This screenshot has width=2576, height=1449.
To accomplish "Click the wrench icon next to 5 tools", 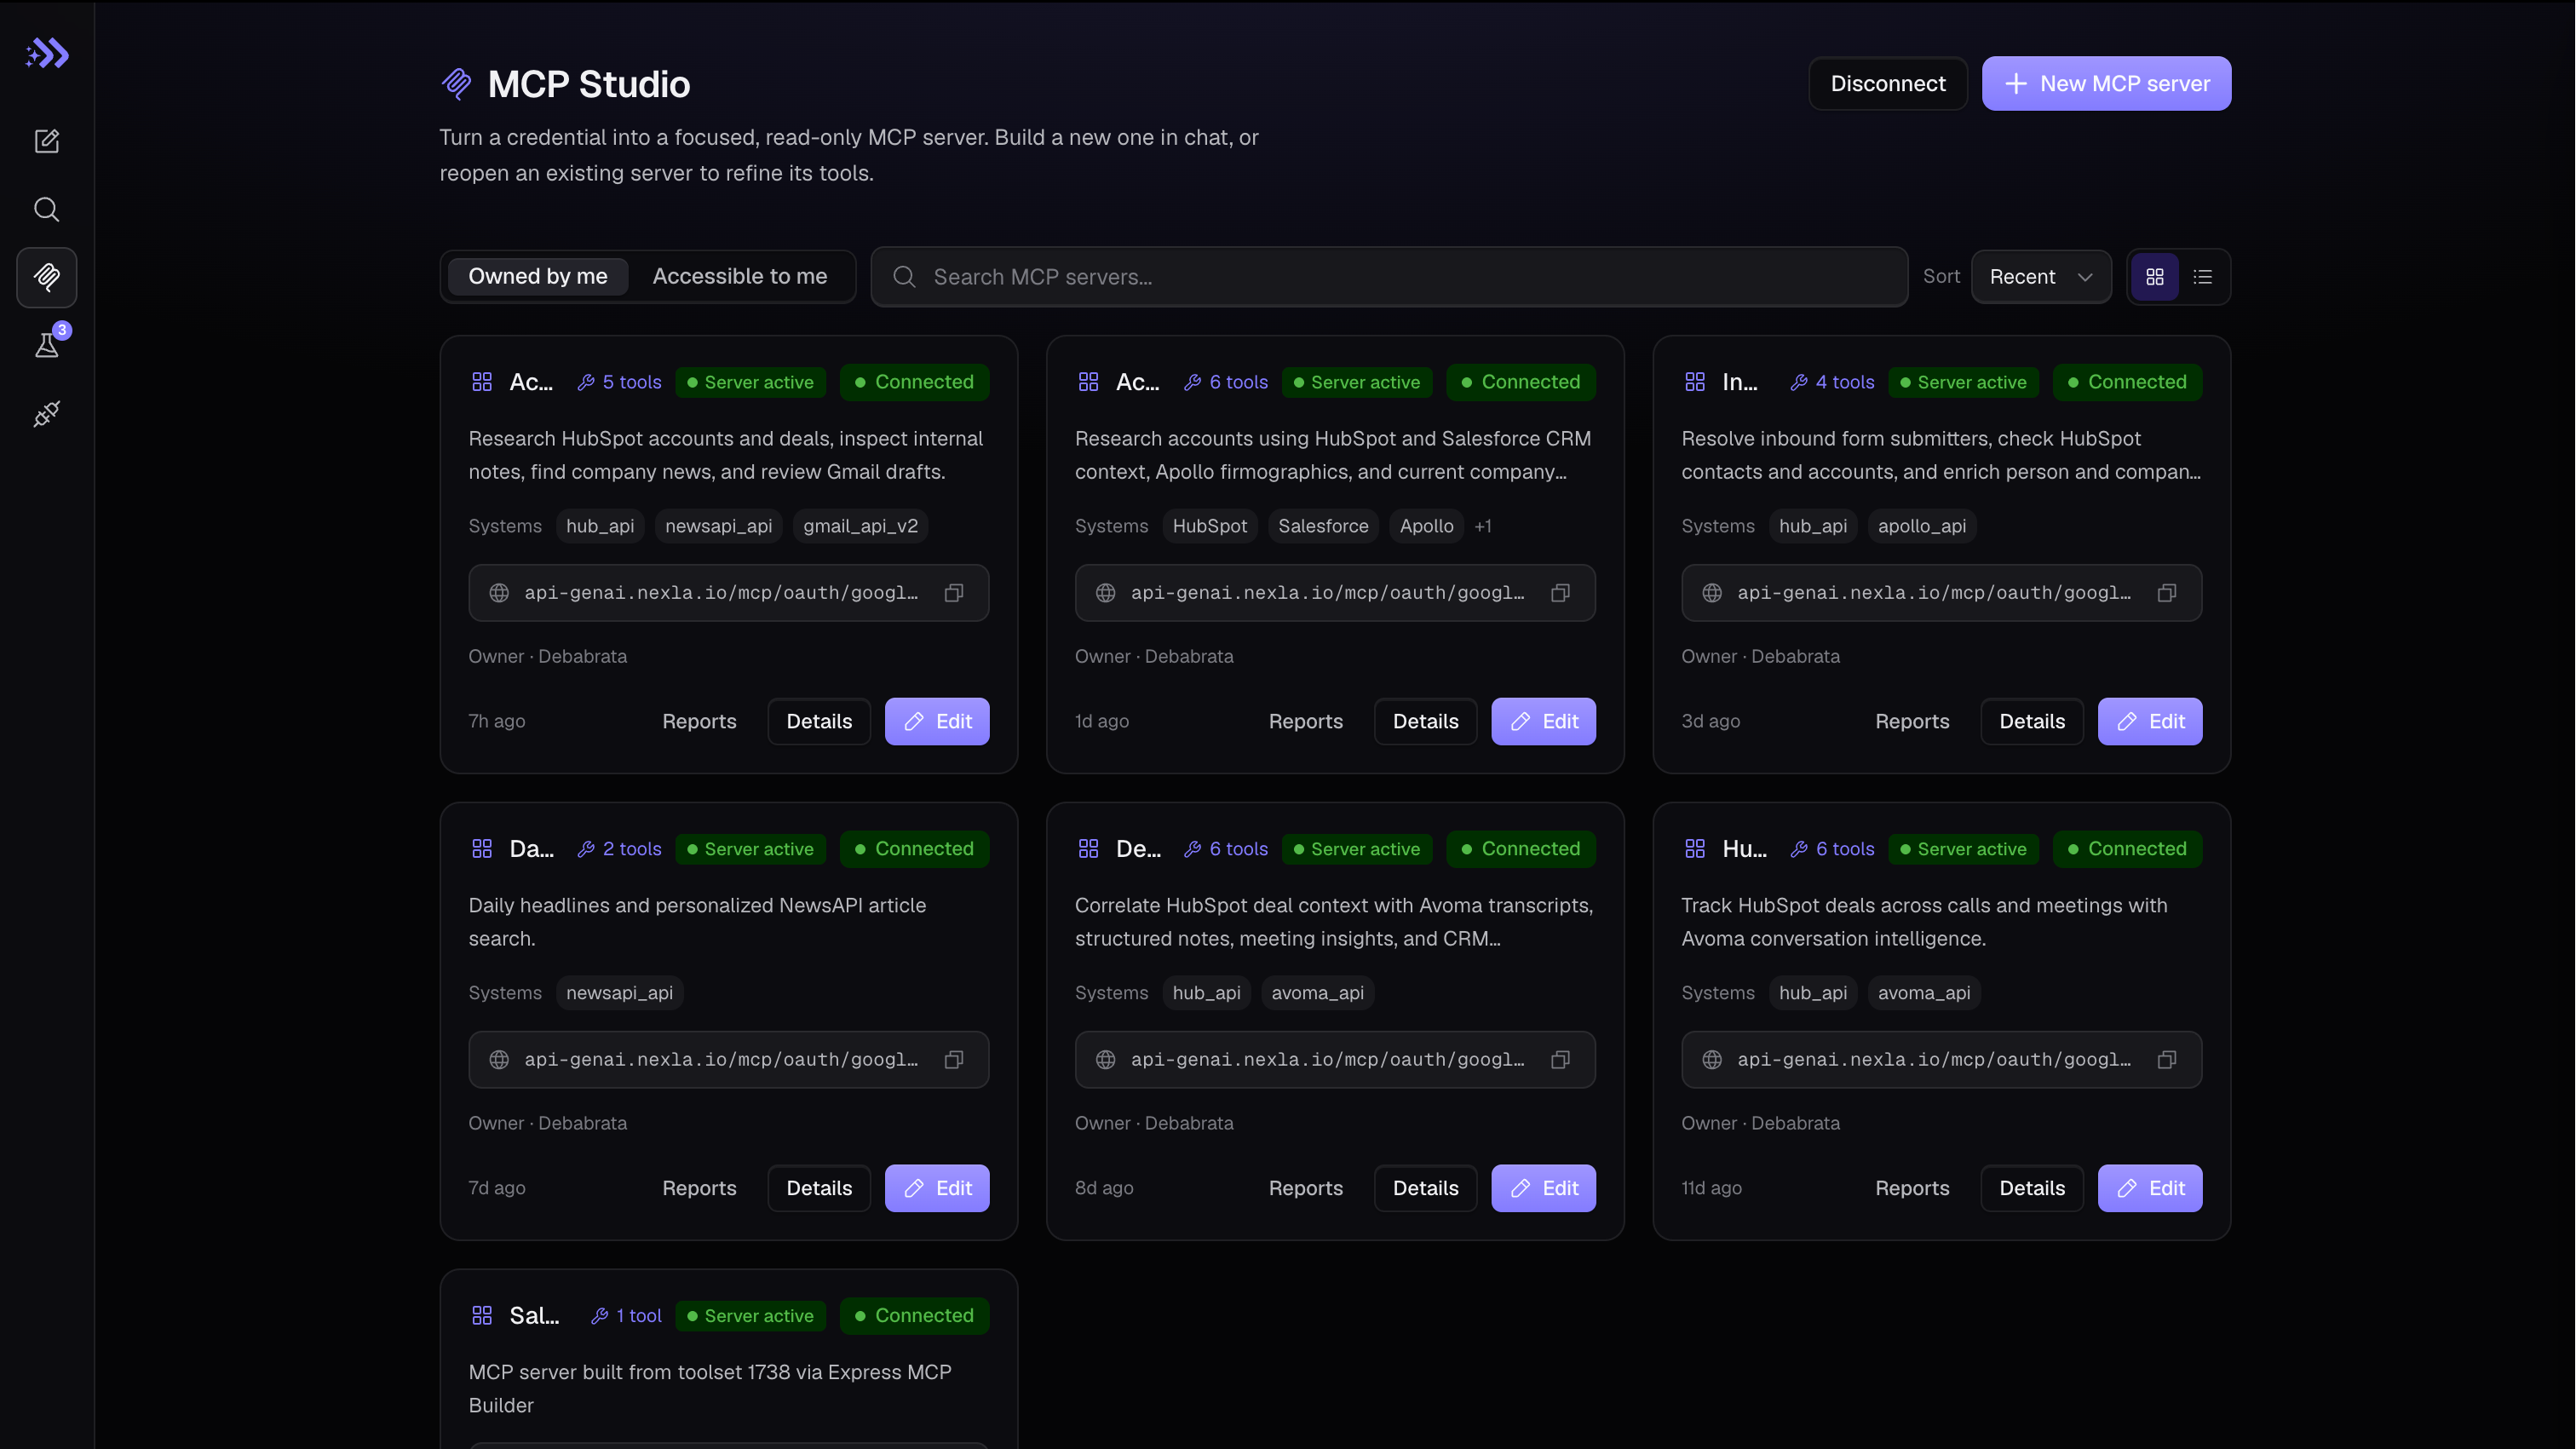I will 586,382.
